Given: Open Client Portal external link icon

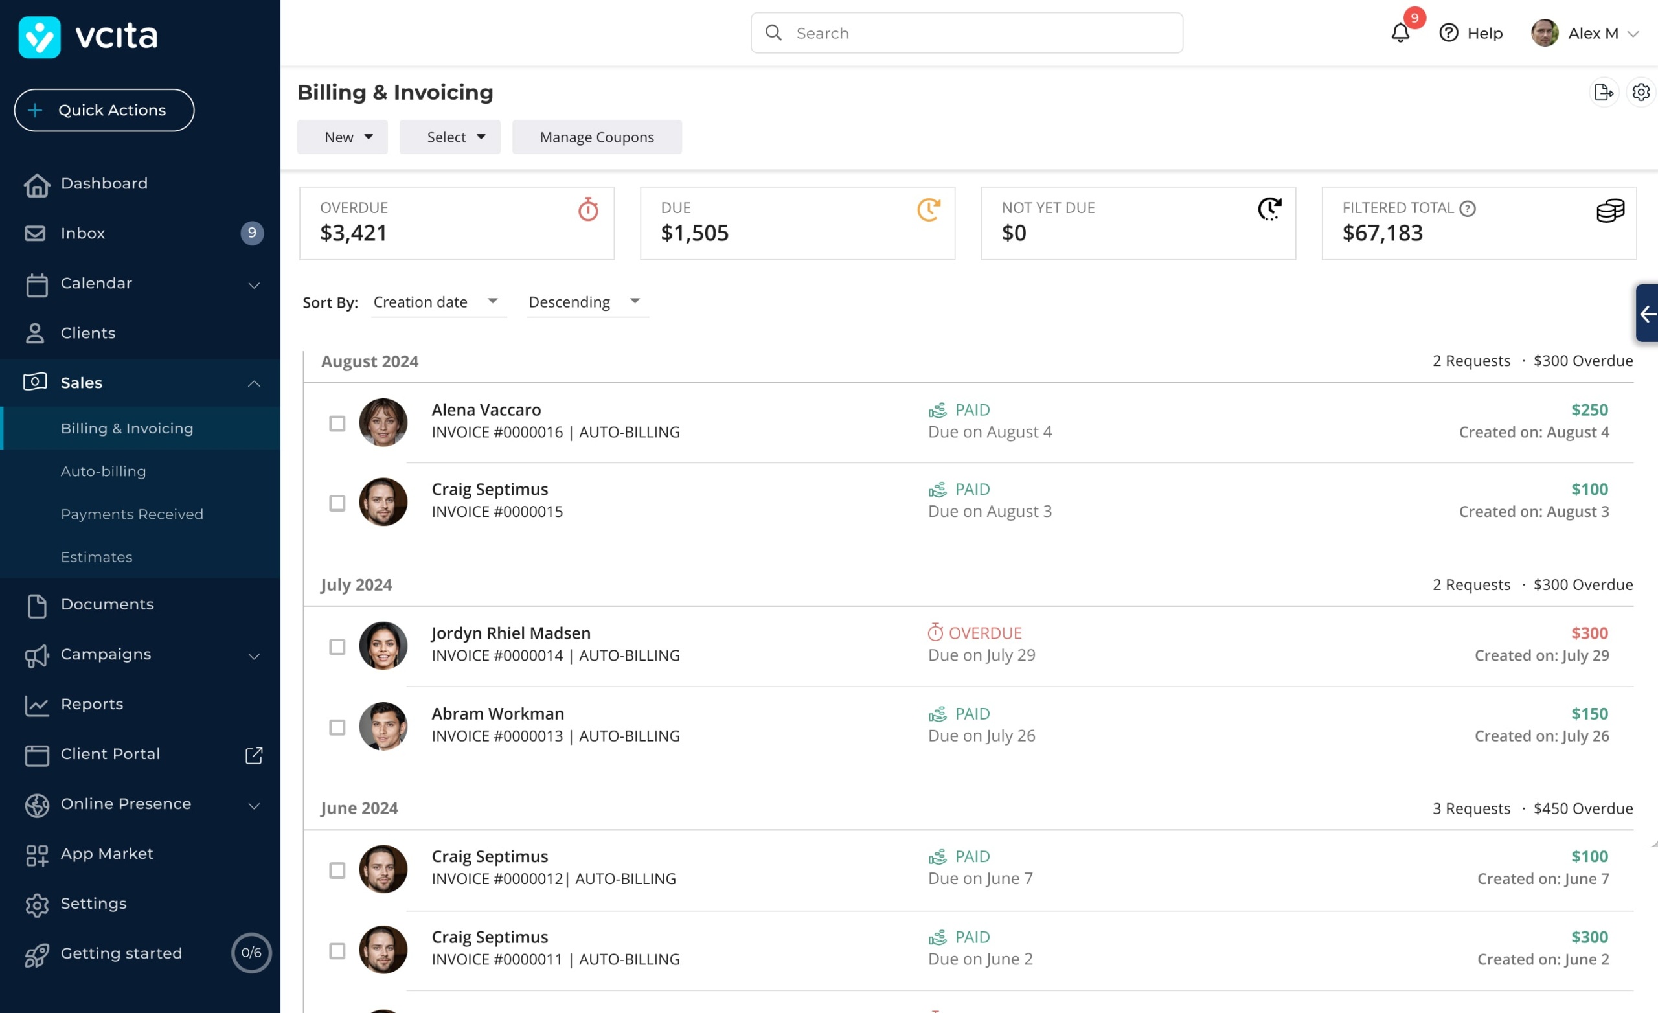Looking at the screenshot, I should tap(254, 755).
